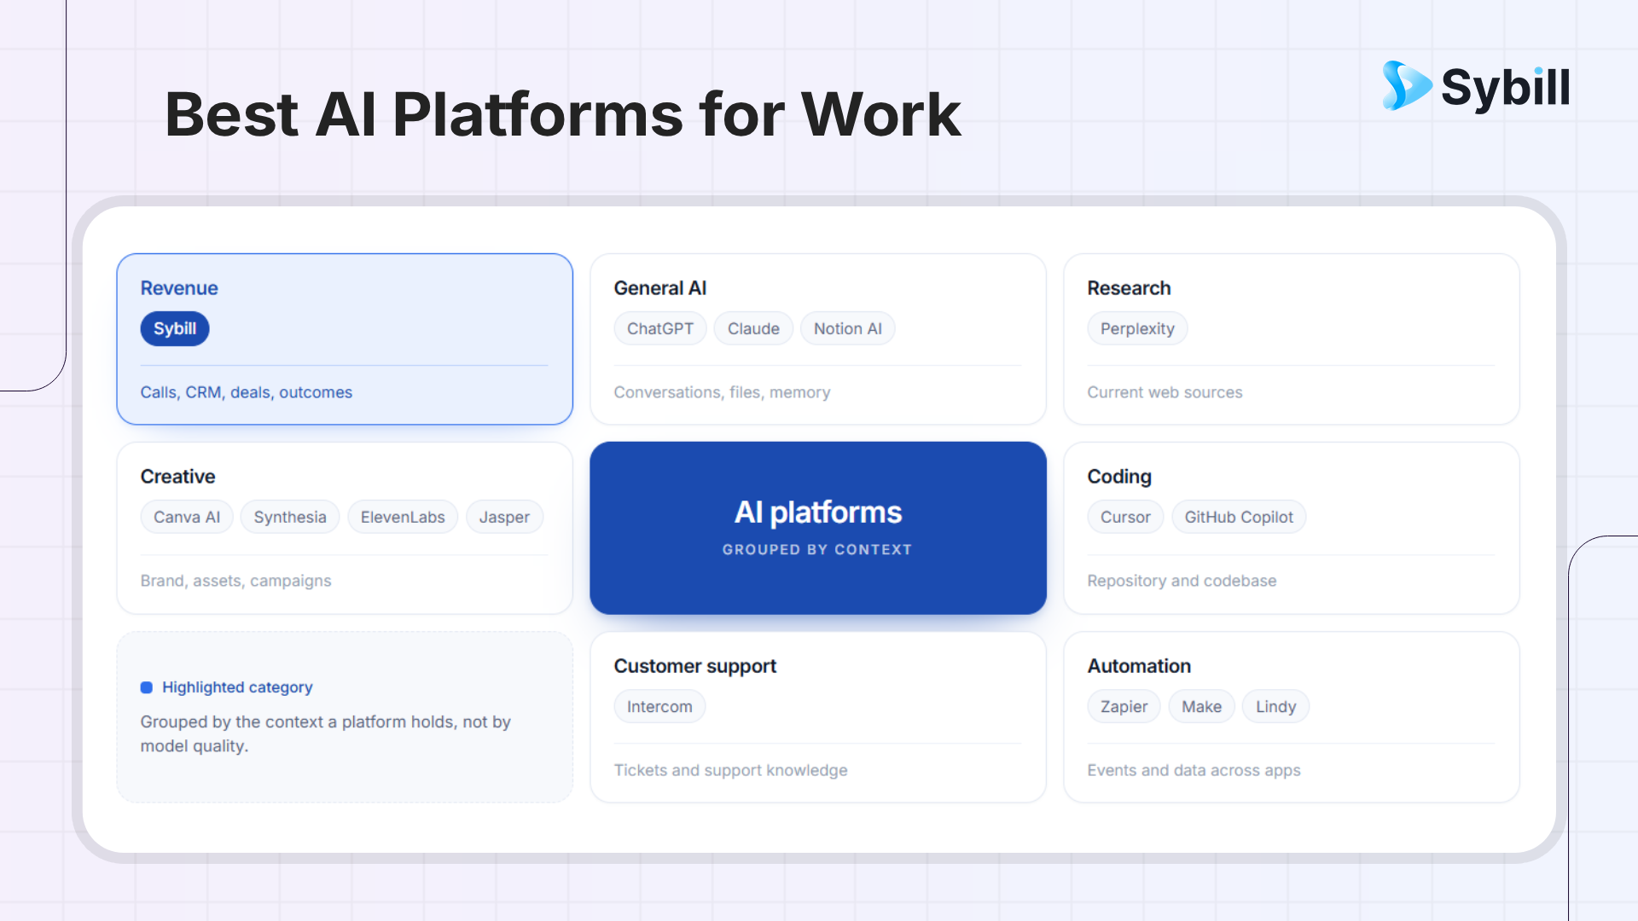Click the Sybill wordmark text
The height and width of the screenshot is (921, 1638).
click(1506, 88)
